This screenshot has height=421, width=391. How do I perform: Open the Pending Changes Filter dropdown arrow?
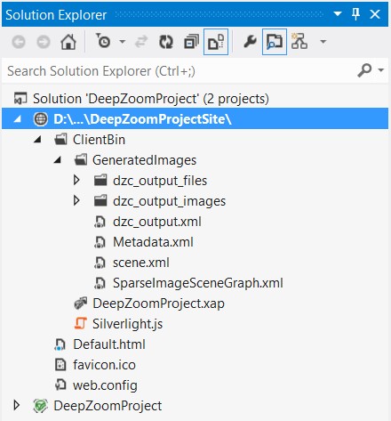click(x=123, y=42)
